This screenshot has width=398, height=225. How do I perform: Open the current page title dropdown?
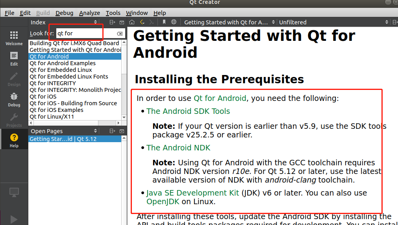click(x=230, y=22)
